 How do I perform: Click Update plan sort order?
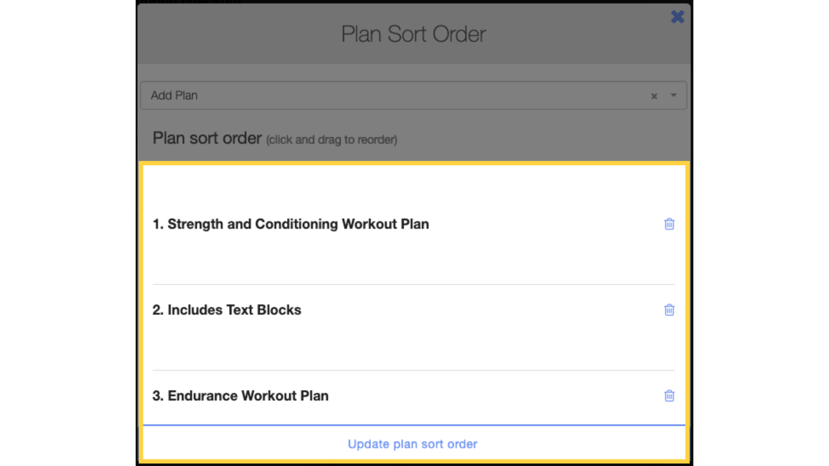(x=412, y=444)
